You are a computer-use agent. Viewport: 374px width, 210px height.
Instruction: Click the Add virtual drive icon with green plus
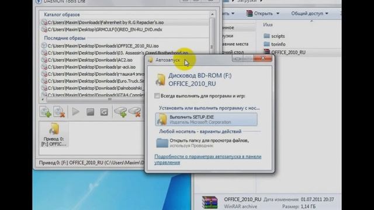[120, 111]
